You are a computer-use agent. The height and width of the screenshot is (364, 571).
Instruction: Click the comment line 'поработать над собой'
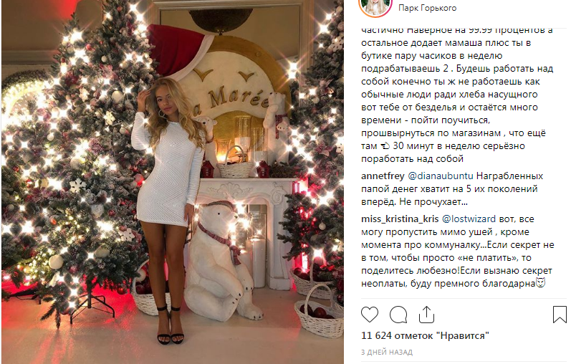coord(412,159)
